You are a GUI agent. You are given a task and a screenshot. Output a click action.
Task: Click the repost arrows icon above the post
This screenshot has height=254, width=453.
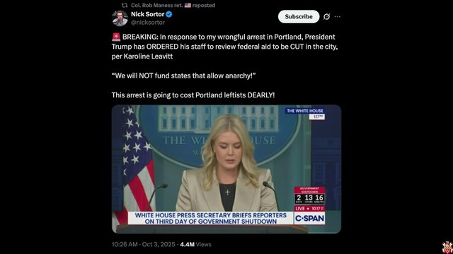coord(125,5)
